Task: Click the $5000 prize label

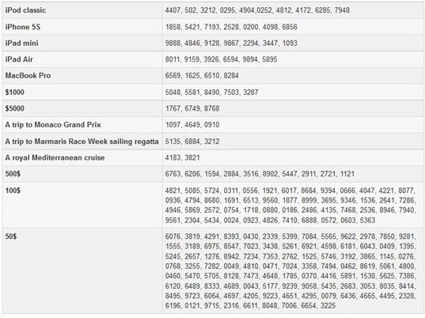Action: pos(14,108)
